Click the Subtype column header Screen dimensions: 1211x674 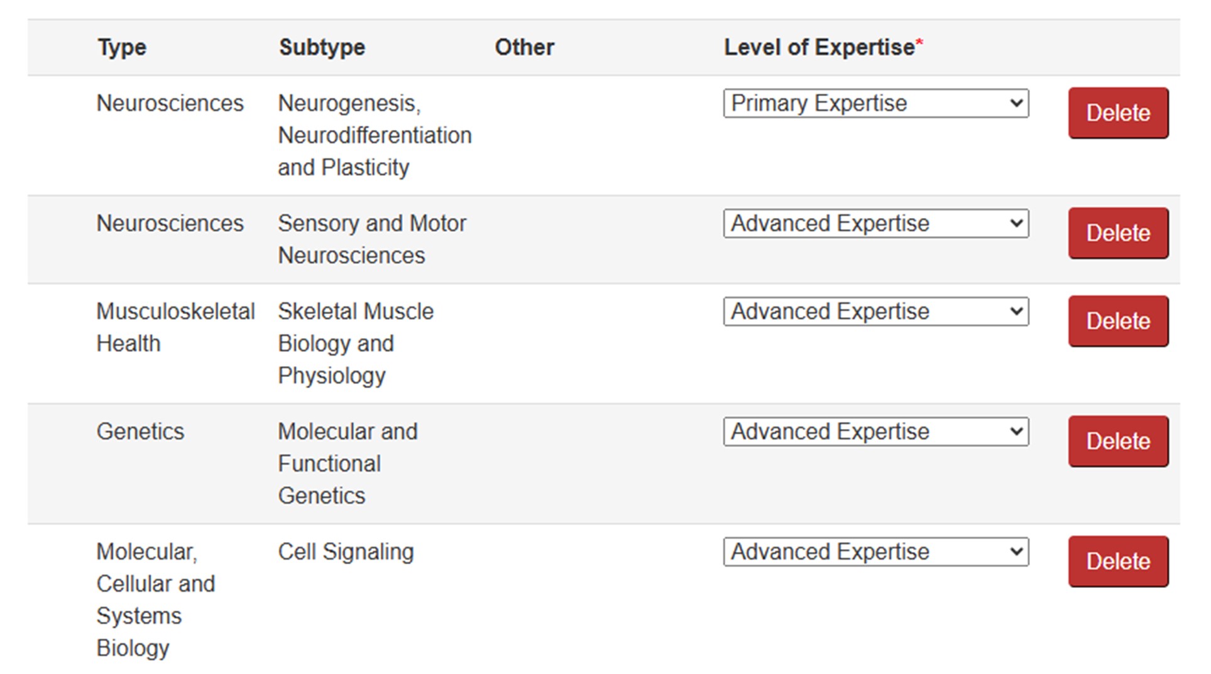click(x=322, y=48)
